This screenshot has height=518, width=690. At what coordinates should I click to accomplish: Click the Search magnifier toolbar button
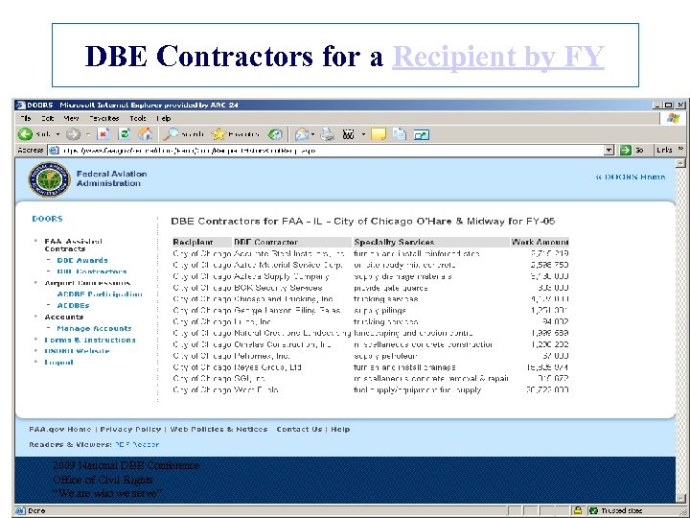click(183, 134)
